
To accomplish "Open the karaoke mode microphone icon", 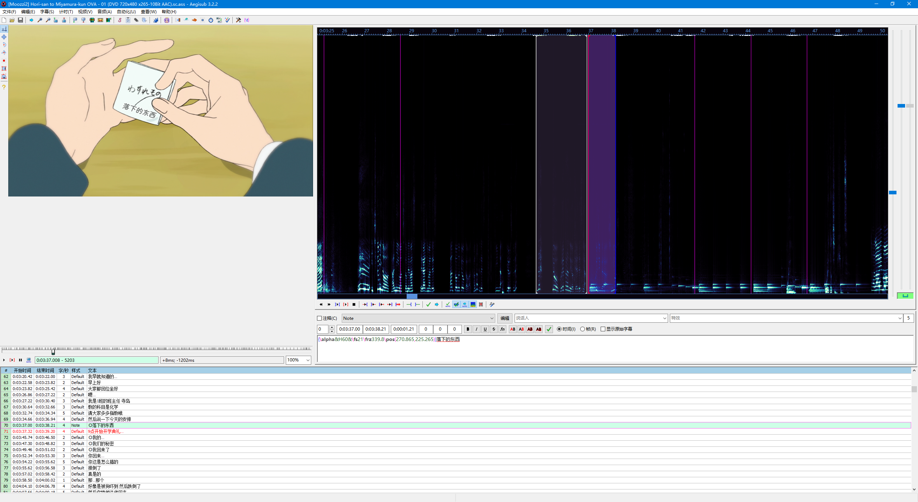I will point(492,304).
